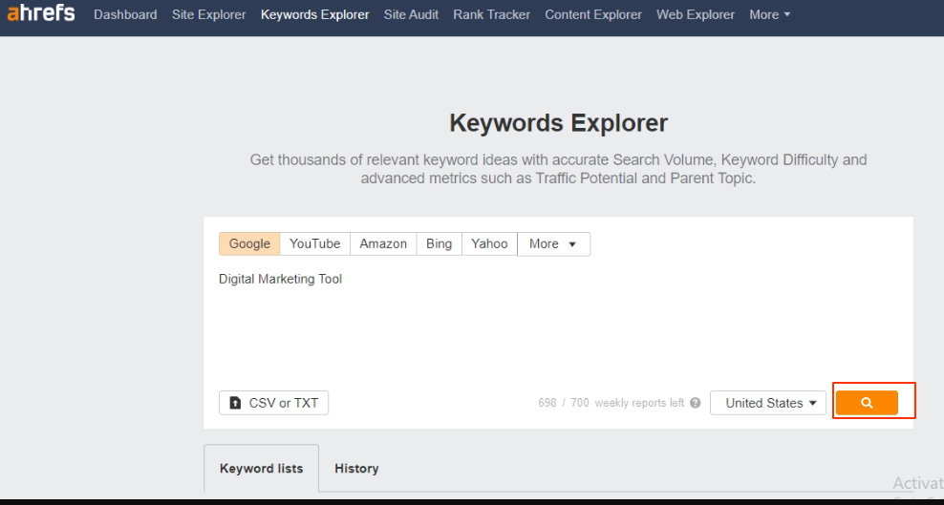Click the ahrefs logo
Viewport: 944px width, 505px height.
41,13
